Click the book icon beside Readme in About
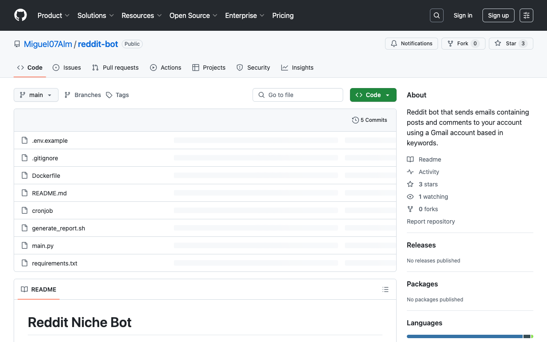The image size is (547, 342). point(410,159)
